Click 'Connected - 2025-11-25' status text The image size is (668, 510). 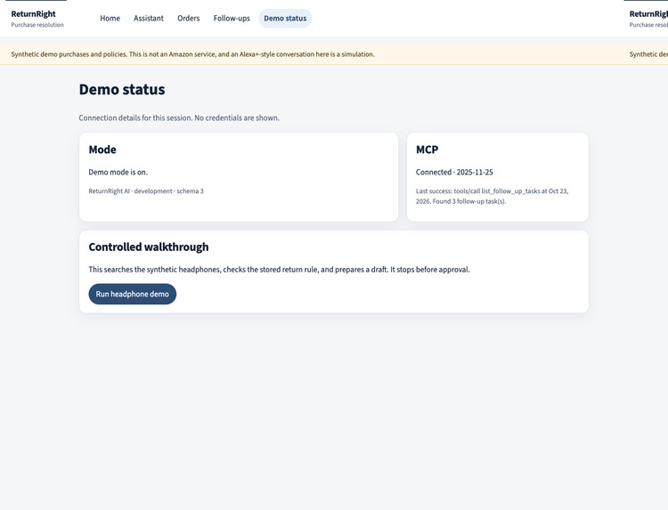(x=454, y=173)
